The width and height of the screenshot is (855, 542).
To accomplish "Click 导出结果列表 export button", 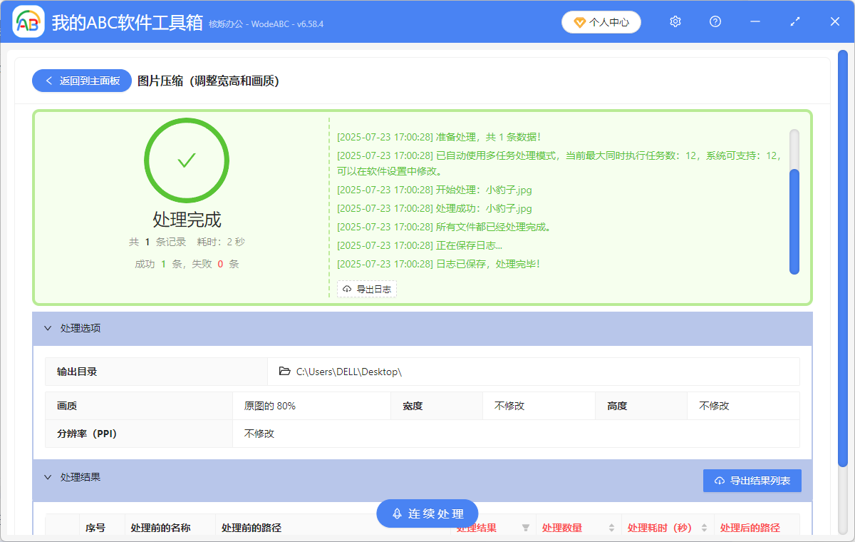I will pos(752,480).
